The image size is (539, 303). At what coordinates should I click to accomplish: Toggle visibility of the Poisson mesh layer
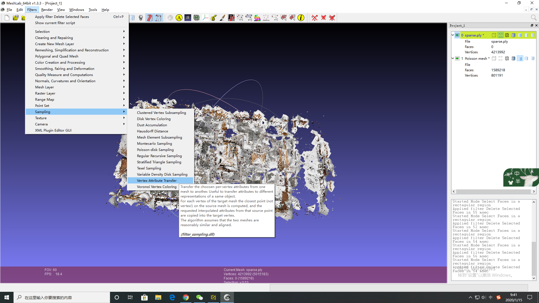[457, 58]
